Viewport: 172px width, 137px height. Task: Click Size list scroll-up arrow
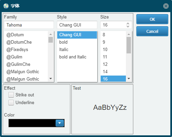[129, 34]
